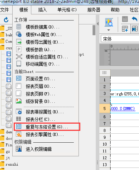
Task: Open the 服务器 menu
Action: click(94, 10)
